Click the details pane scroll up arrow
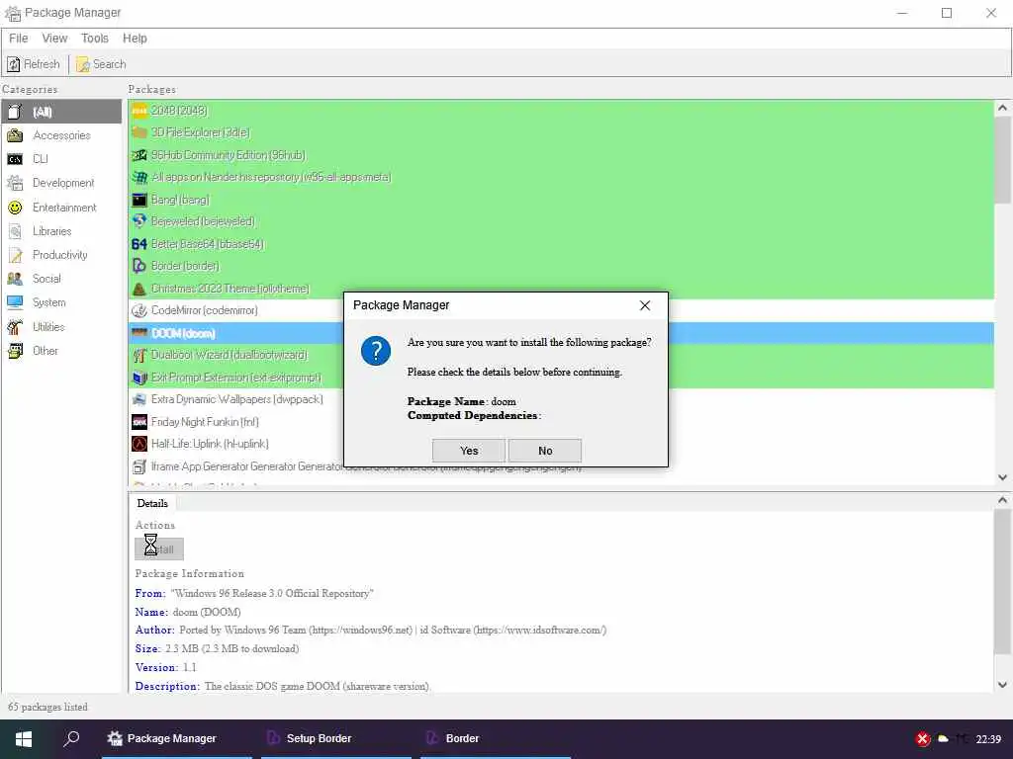 point(1003,499)
